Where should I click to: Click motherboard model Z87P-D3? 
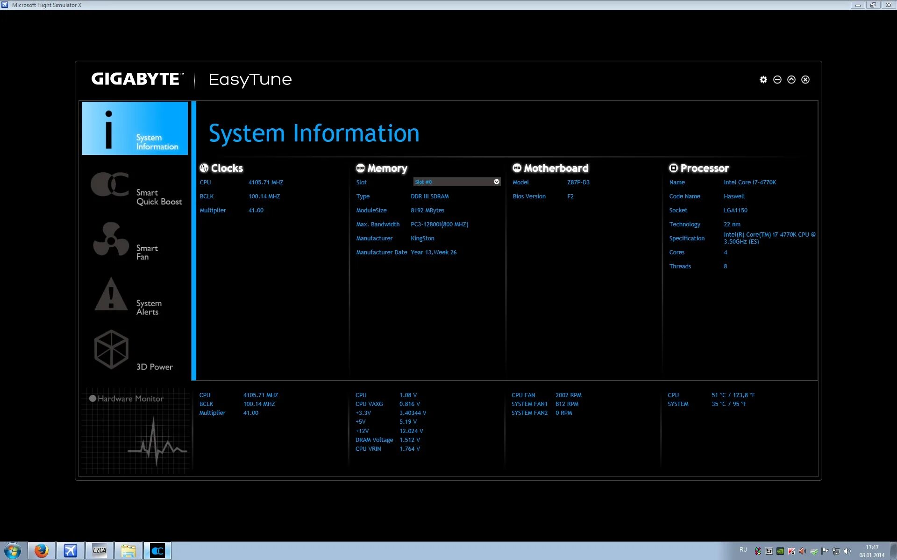[578, 182]
